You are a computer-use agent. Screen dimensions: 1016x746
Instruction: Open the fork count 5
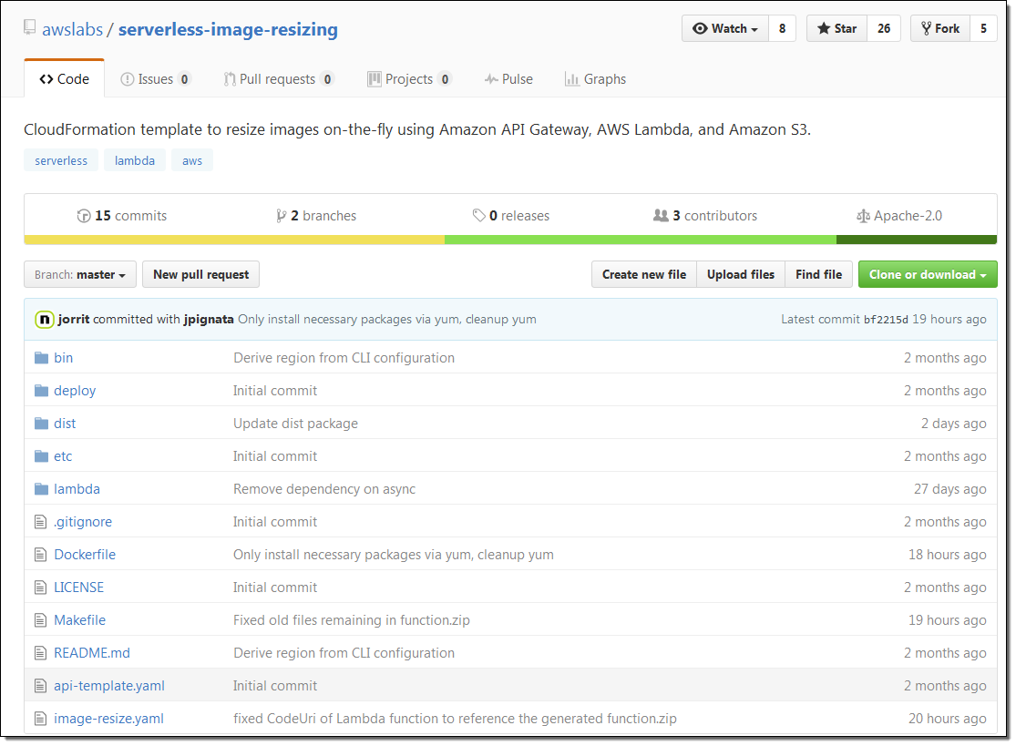tap(983, 28)
